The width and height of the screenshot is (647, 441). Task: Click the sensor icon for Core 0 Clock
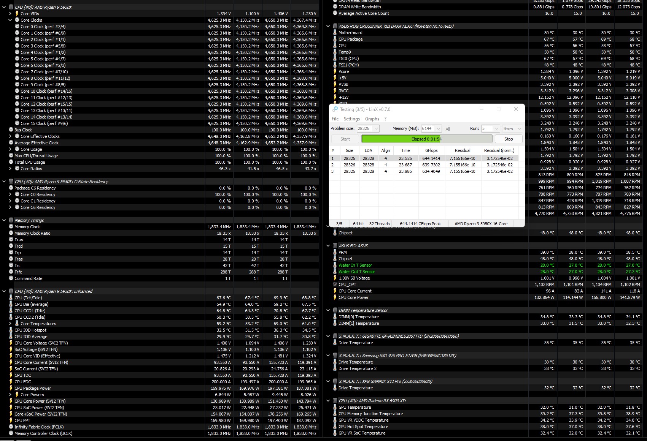tap(17, 27)
